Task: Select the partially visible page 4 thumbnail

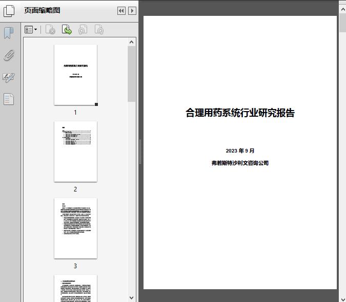Action: tap(75, 288)
